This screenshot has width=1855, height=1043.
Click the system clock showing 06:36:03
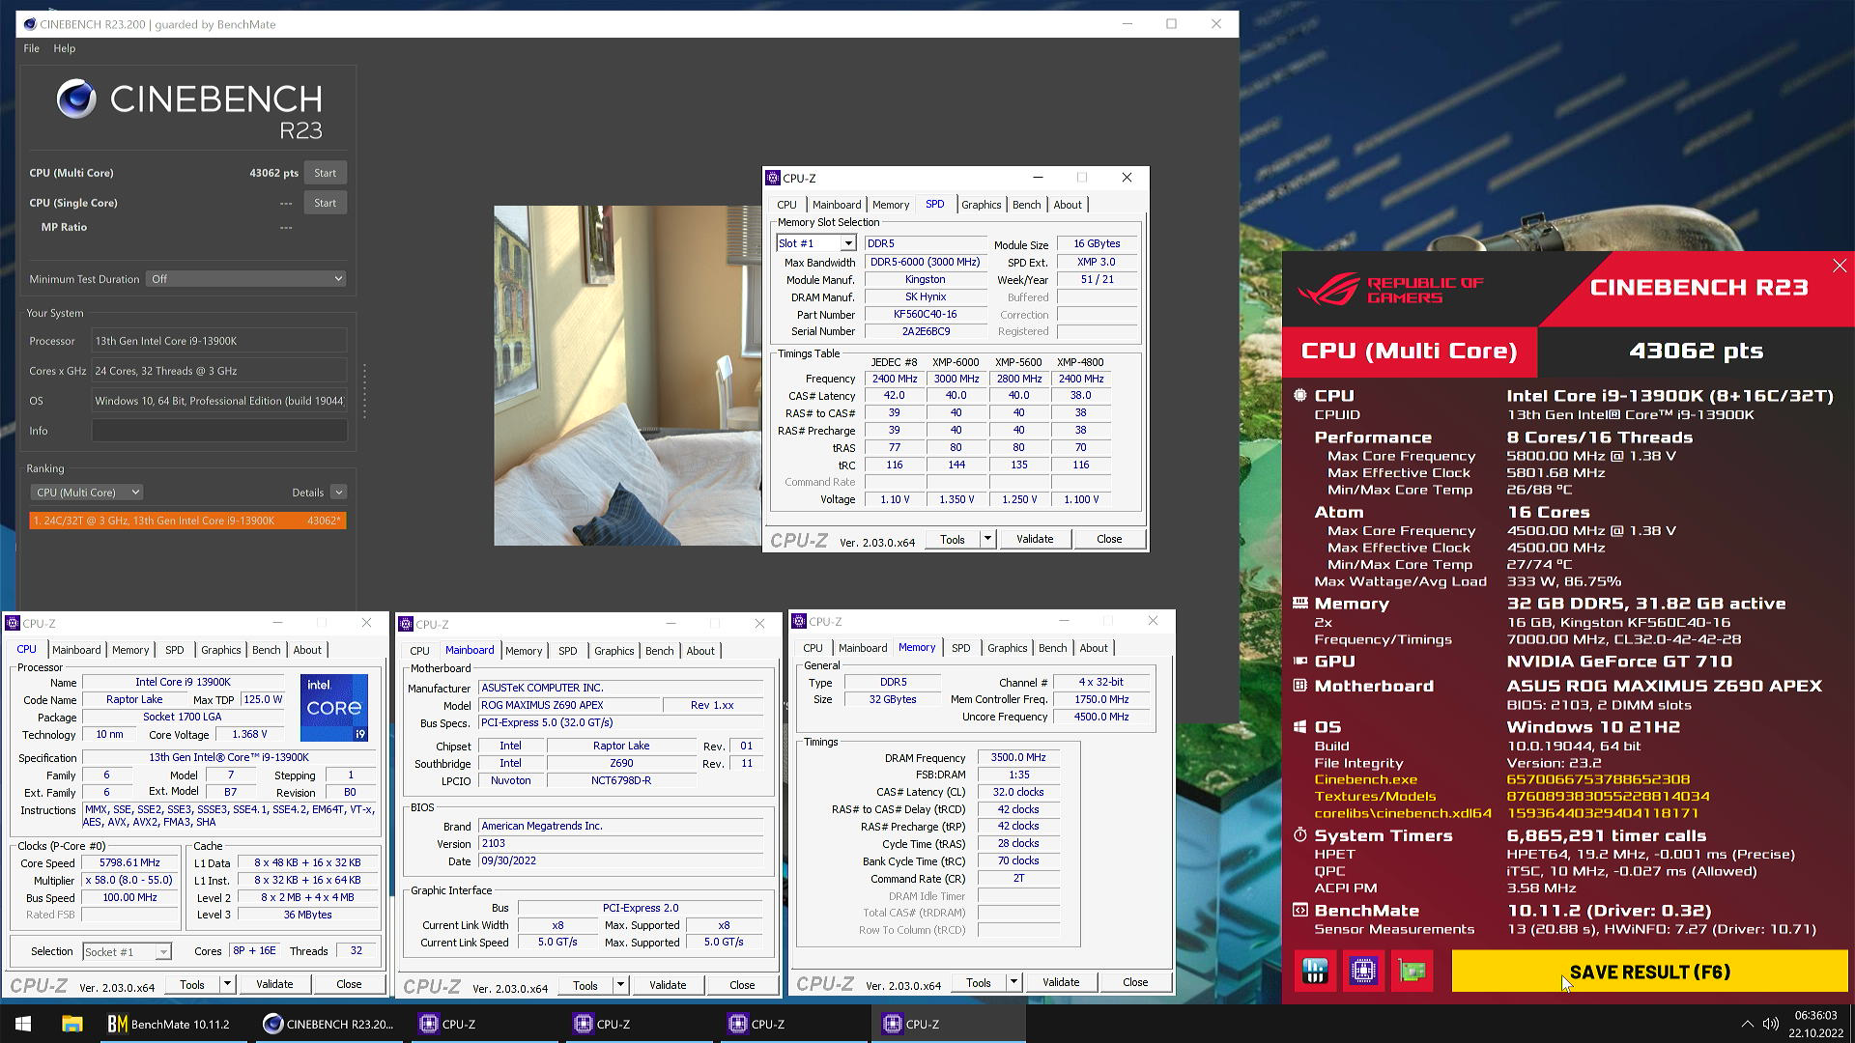click(1815, 1015)
